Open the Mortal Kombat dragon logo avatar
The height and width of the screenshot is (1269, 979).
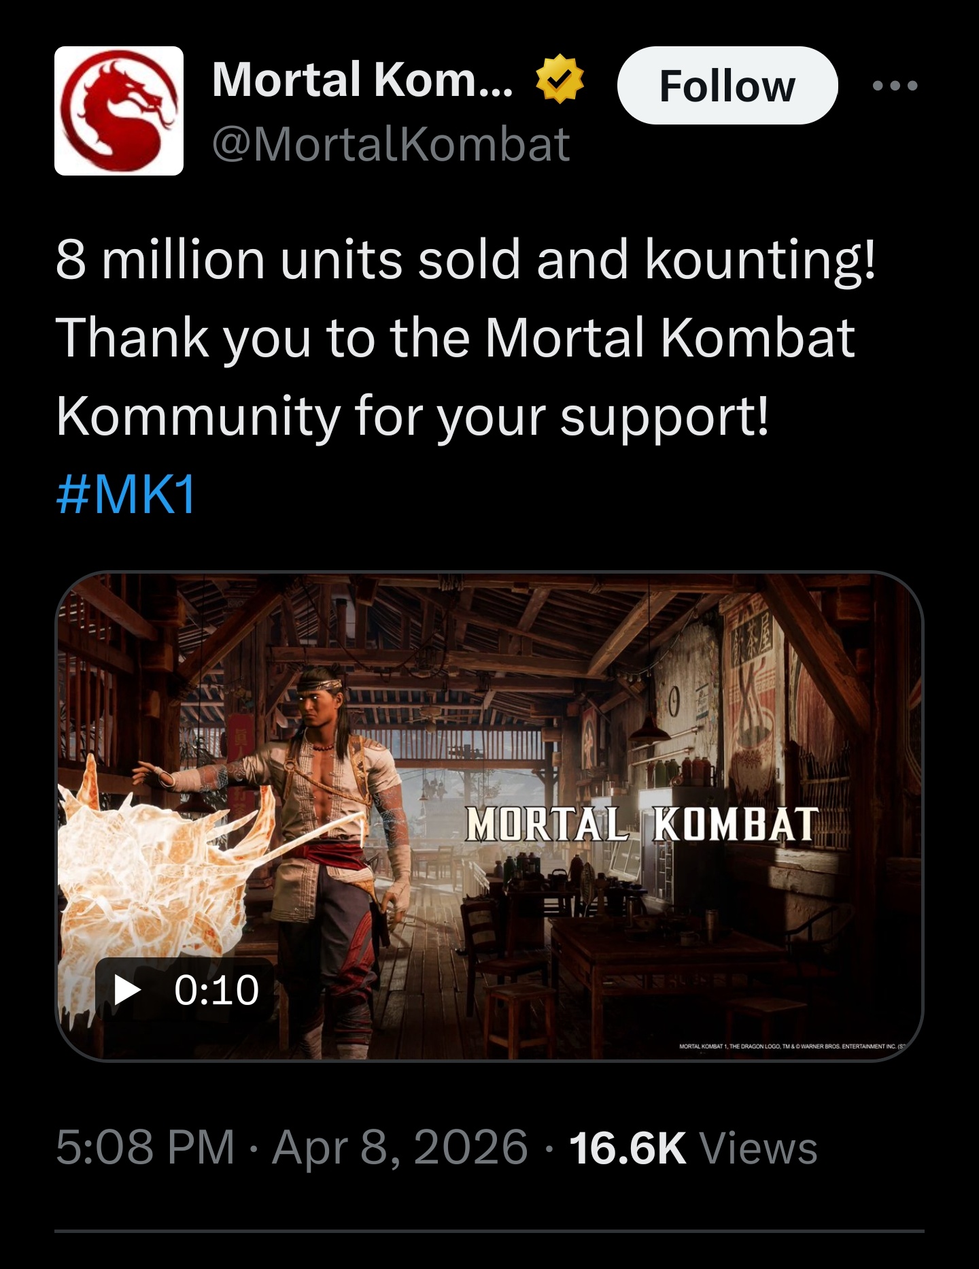click(x=119, y=111)
